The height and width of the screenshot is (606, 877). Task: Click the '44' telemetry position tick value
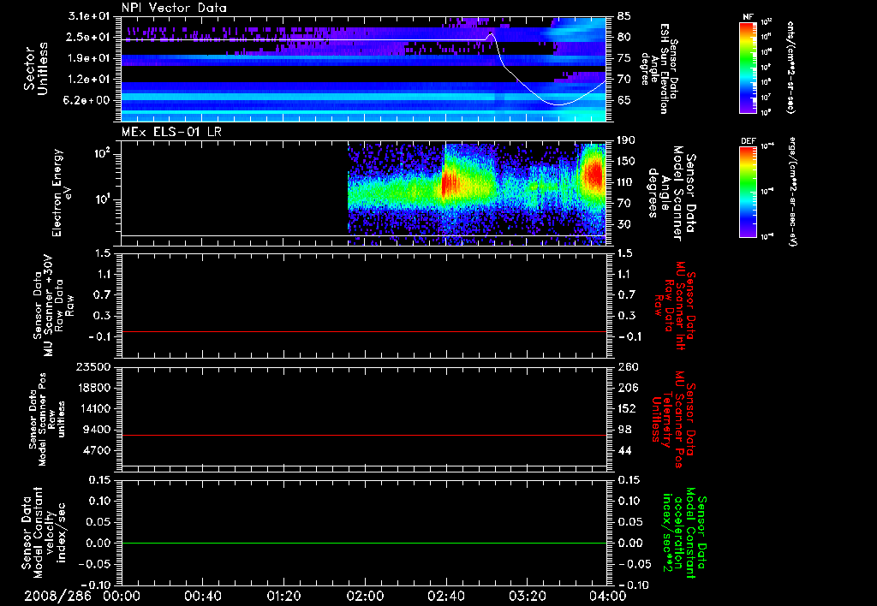tap(624, 450)
